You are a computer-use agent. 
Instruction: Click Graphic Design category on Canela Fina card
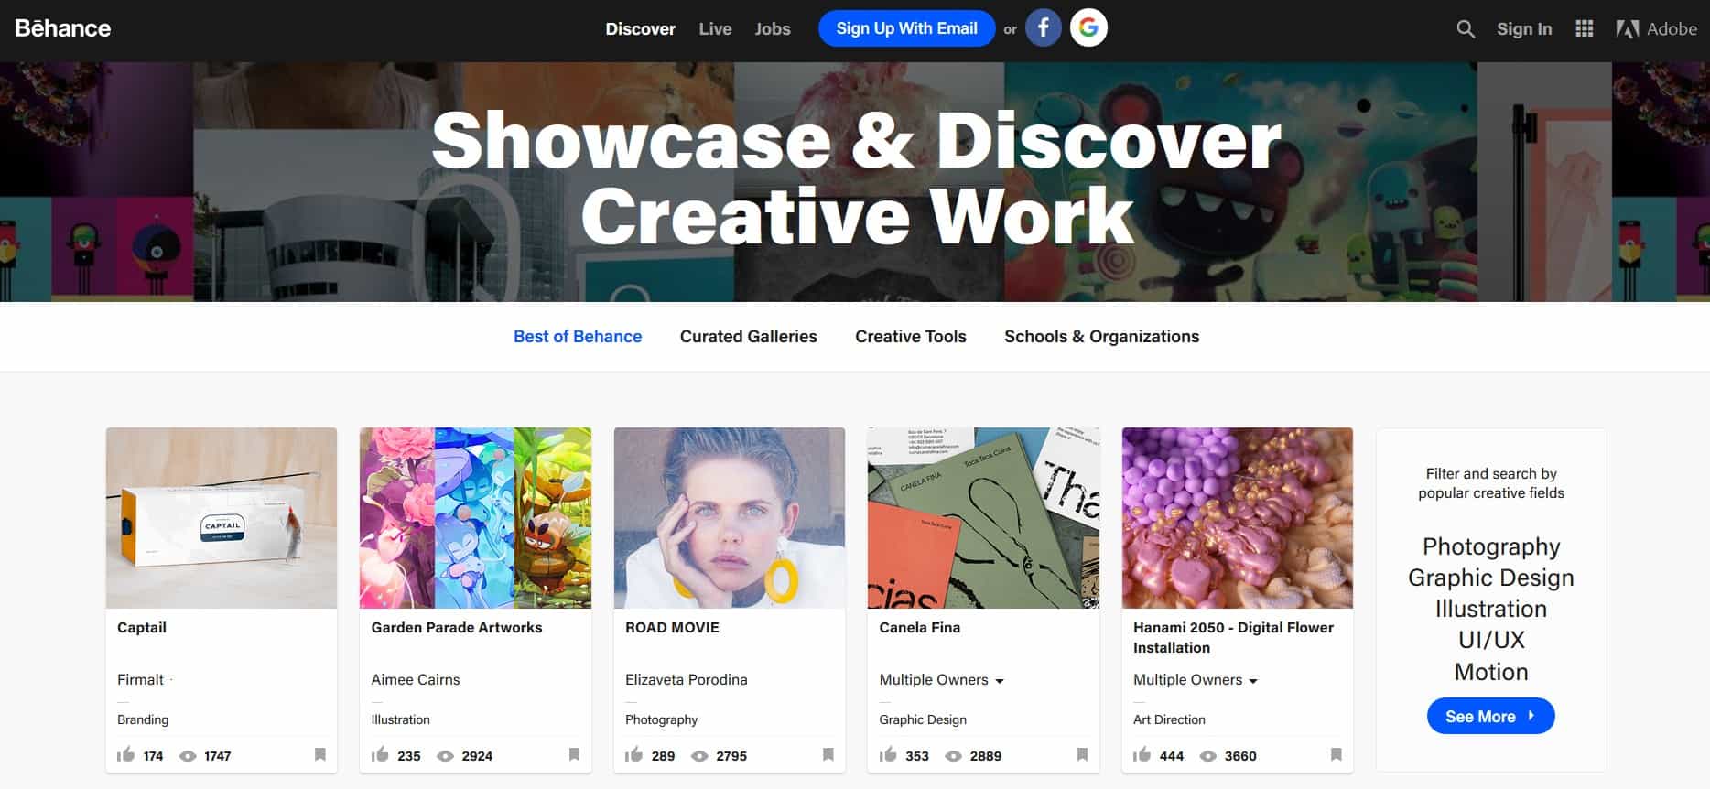(x=923, y=720)
